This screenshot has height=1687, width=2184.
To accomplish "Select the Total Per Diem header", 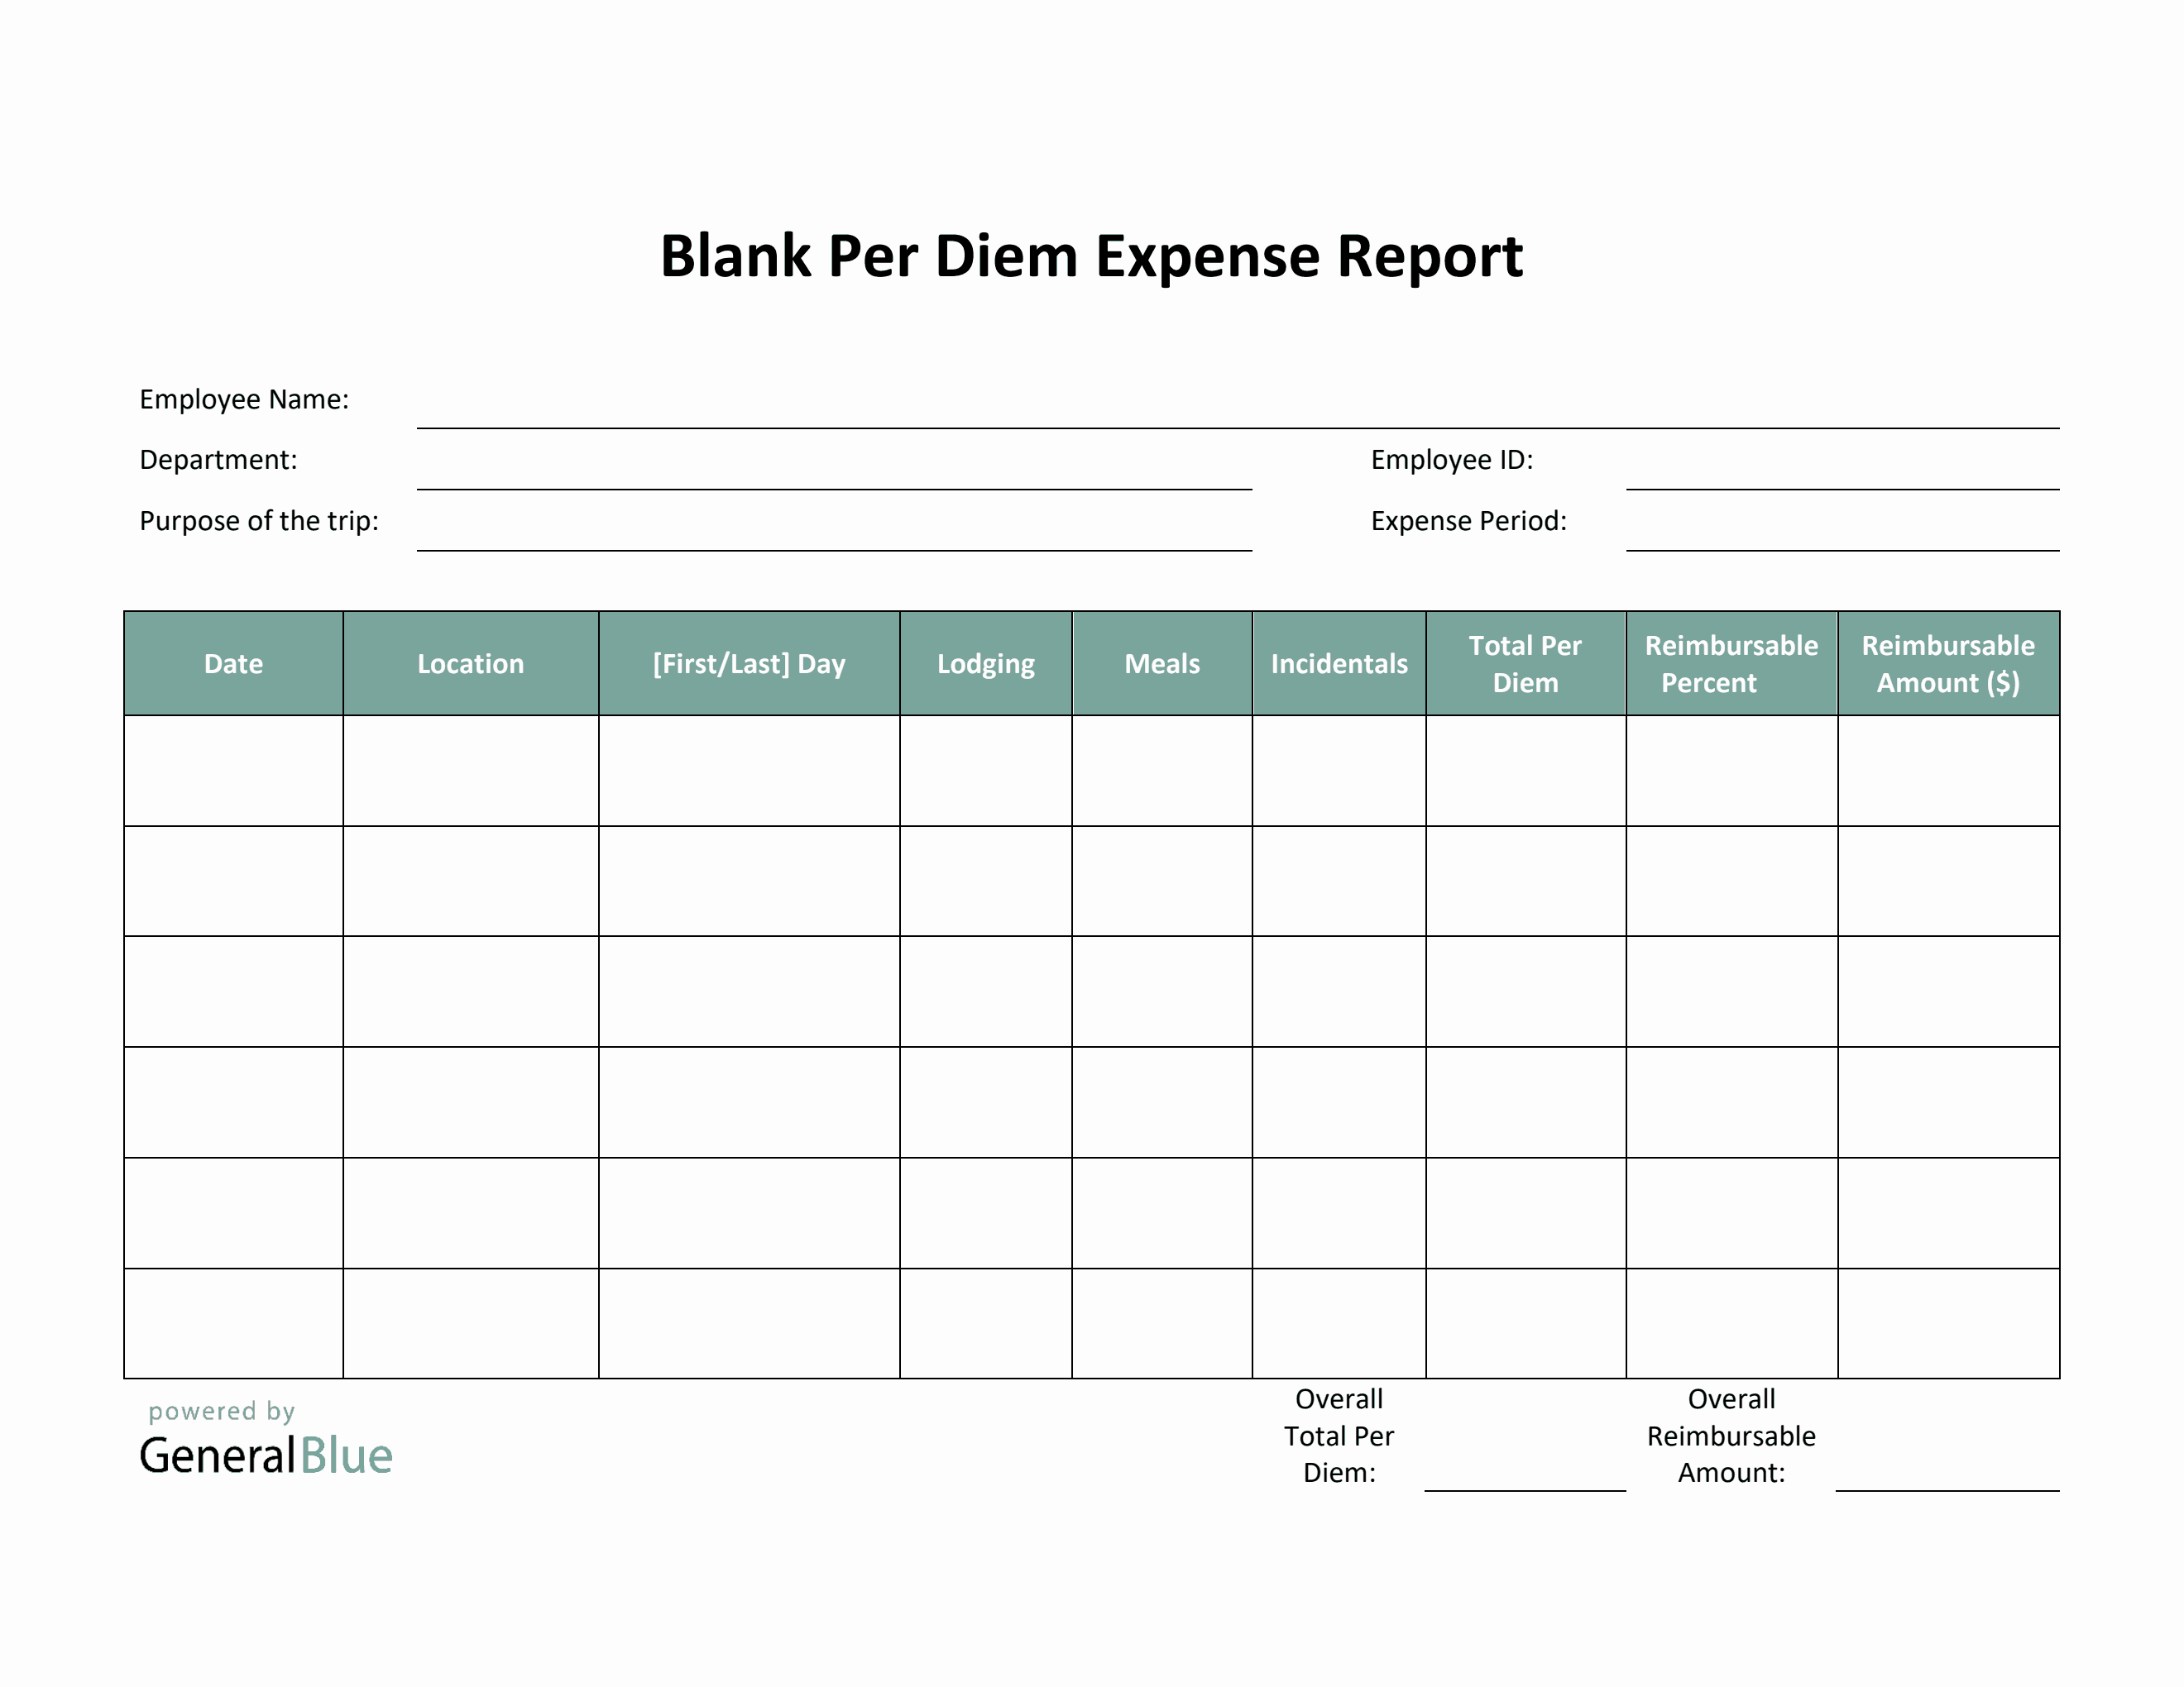I will click(x=1524, y=662).
